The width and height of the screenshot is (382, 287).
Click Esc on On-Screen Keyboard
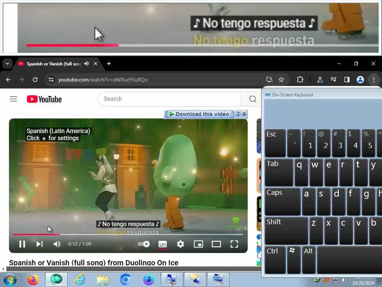pos(275,143)
